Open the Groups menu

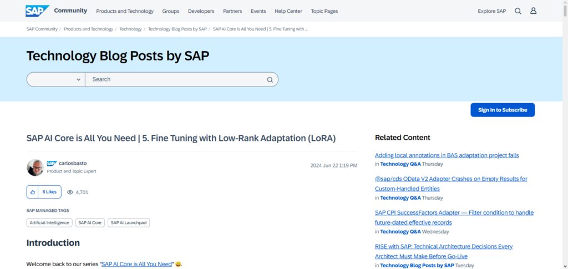click(x=171, y=11)
